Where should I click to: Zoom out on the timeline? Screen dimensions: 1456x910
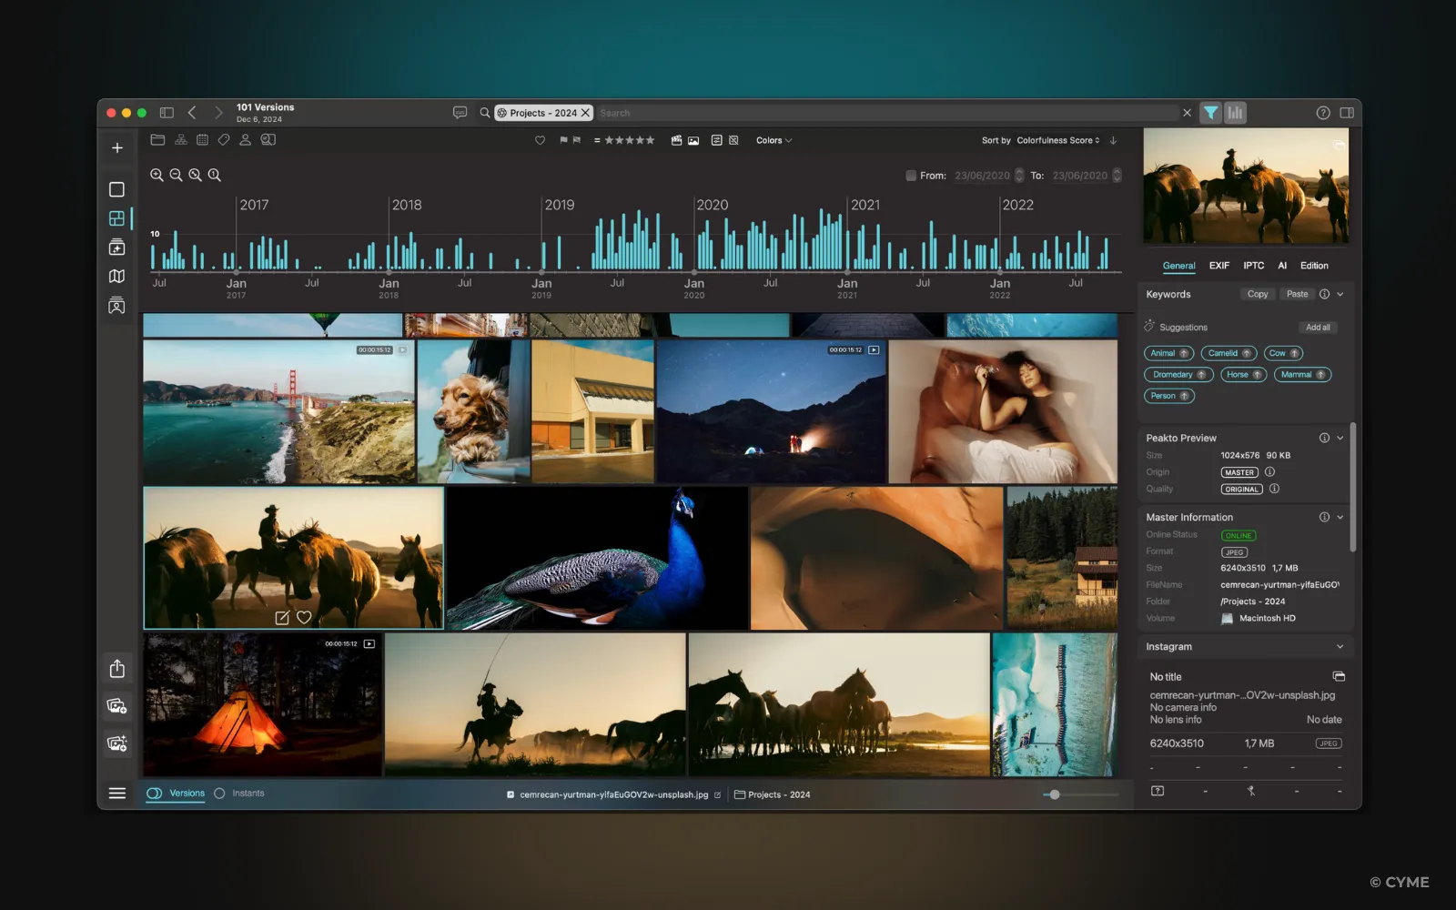(x=176, y=175)
